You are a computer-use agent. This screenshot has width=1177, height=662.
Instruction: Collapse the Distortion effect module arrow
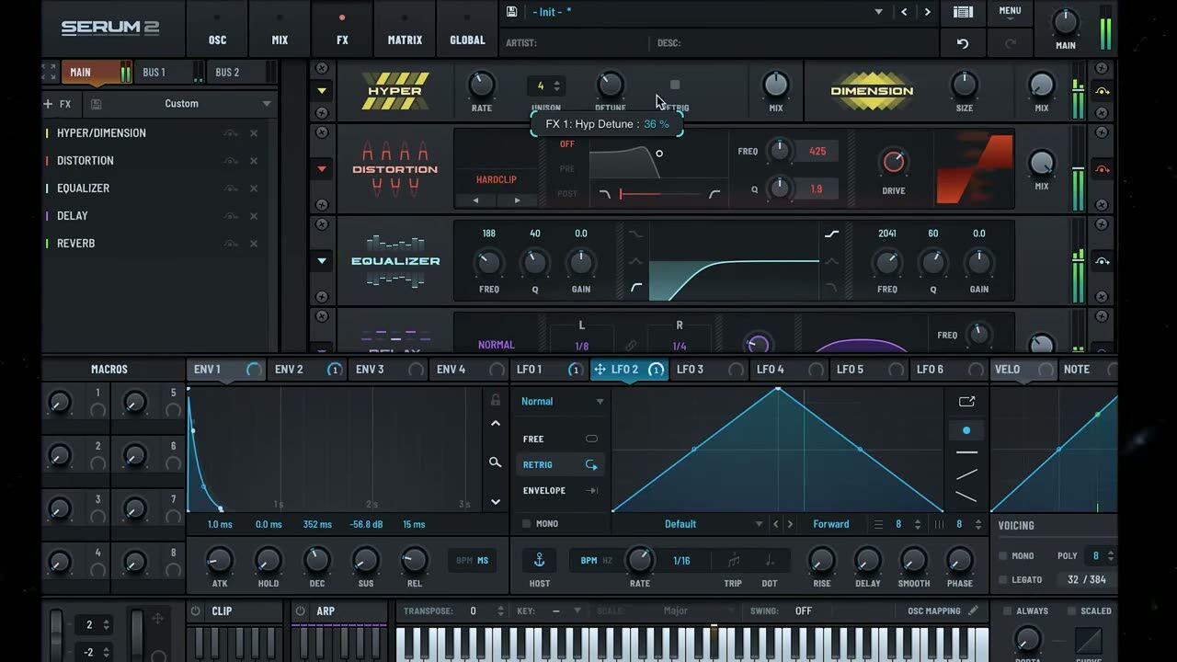322,169
